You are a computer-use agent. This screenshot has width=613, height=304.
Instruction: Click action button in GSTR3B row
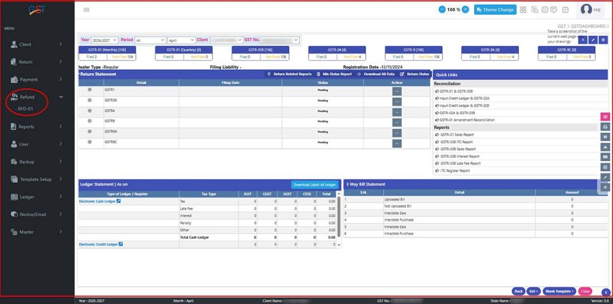397,102
